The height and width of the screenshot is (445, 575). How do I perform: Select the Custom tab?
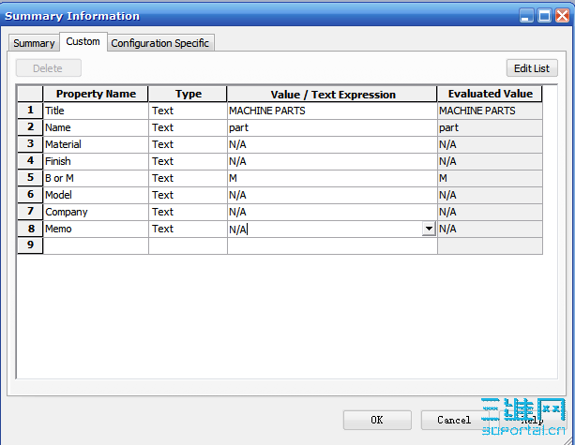pyautogui.click(x=83, y=41)
